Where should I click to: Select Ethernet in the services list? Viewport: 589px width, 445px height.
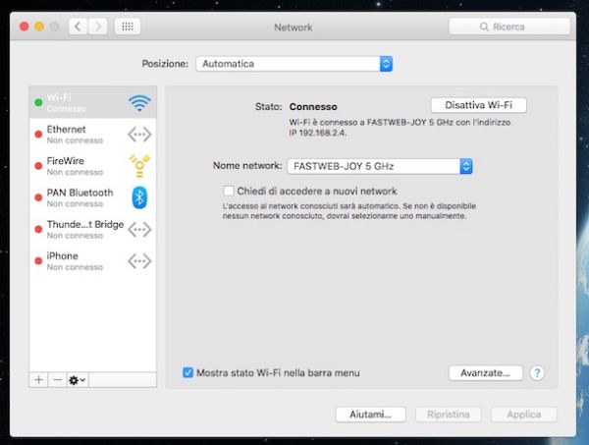click(79, 135)
